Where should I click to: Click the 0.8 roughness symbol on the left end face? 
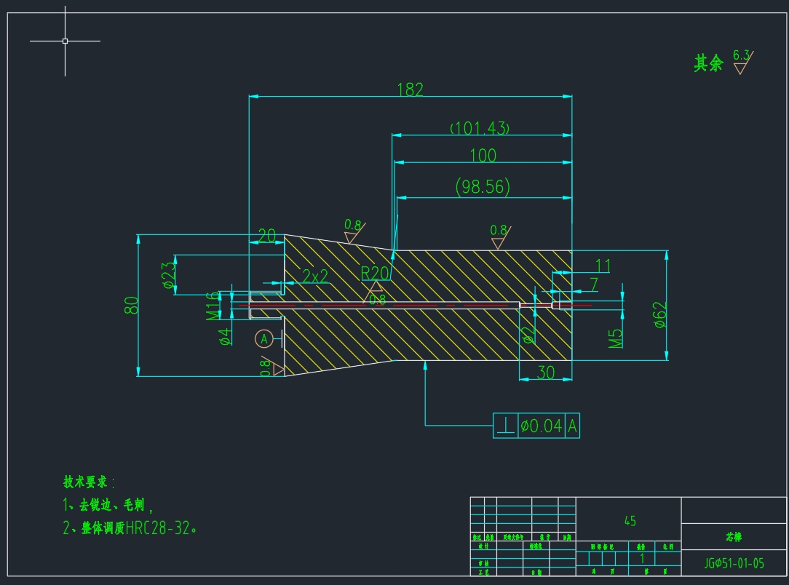pyautogui.click(x=271, y=366)
